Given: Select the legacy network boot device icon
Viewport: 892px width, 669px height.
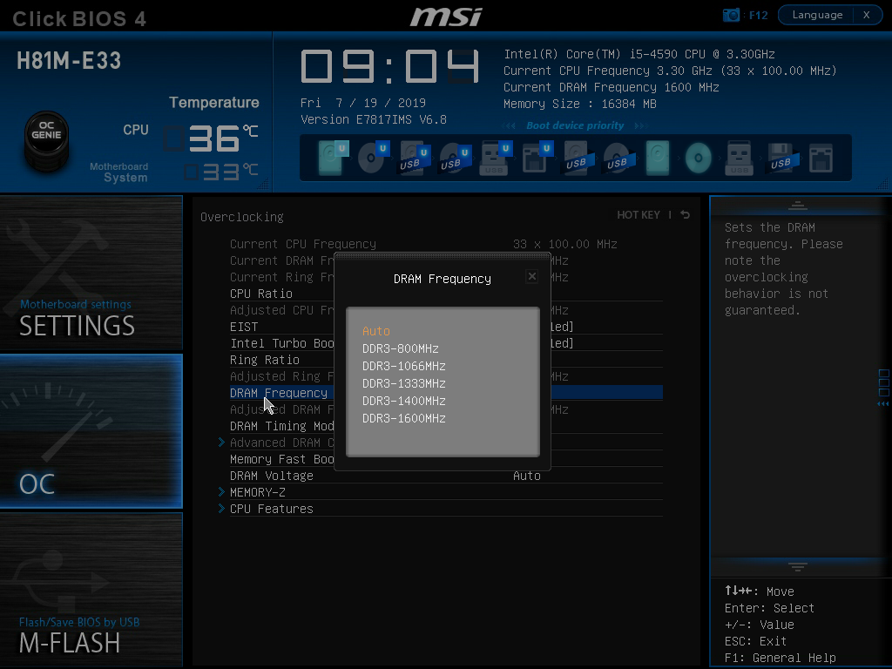Looking at the screenshot, I should (x=821, y=158).
